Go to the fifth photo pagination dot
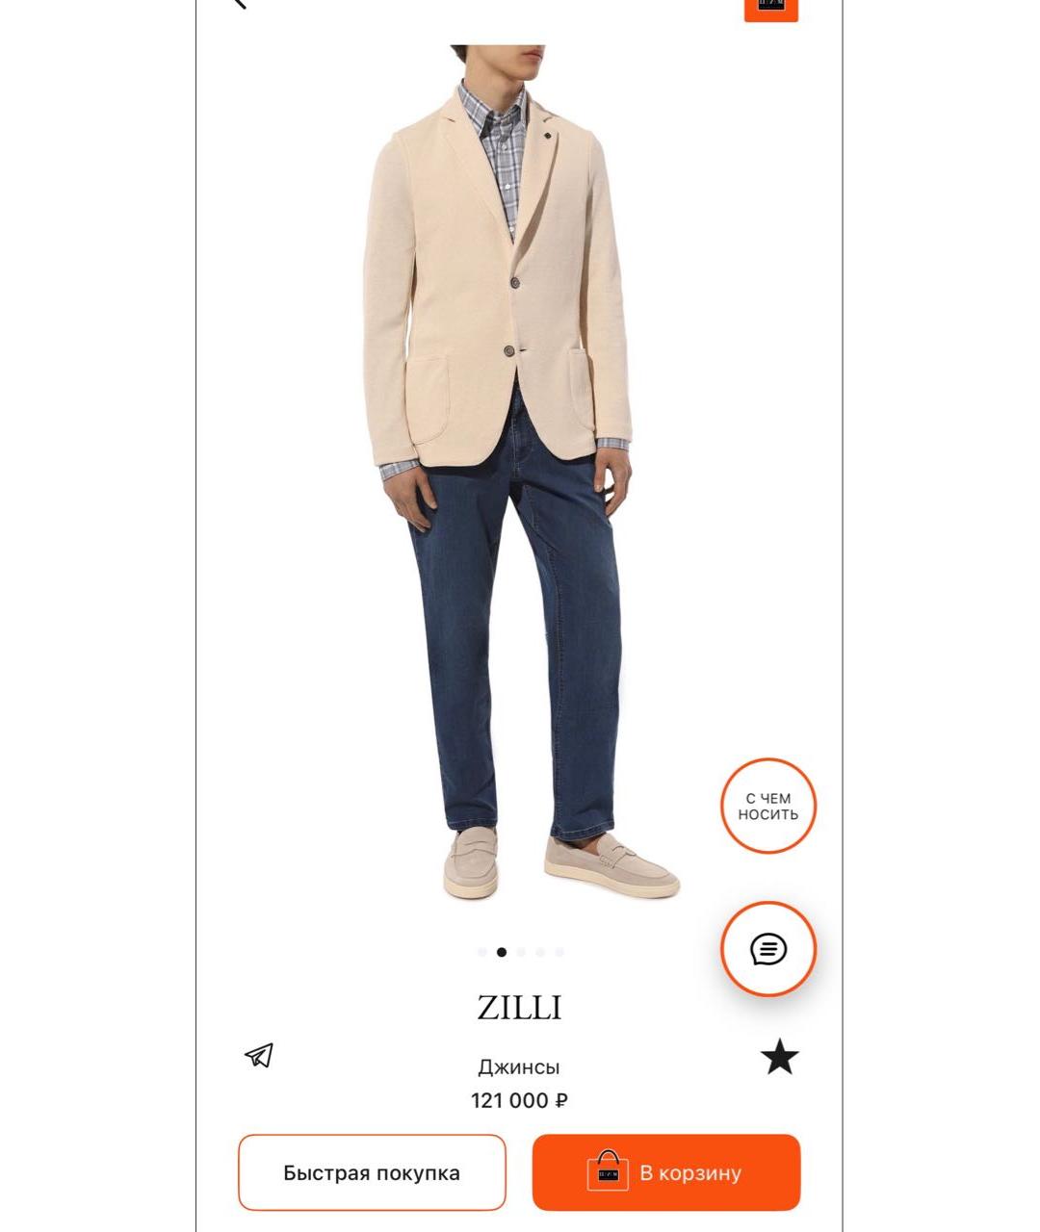The image size is (1040, 1232). tap(559, 952)
